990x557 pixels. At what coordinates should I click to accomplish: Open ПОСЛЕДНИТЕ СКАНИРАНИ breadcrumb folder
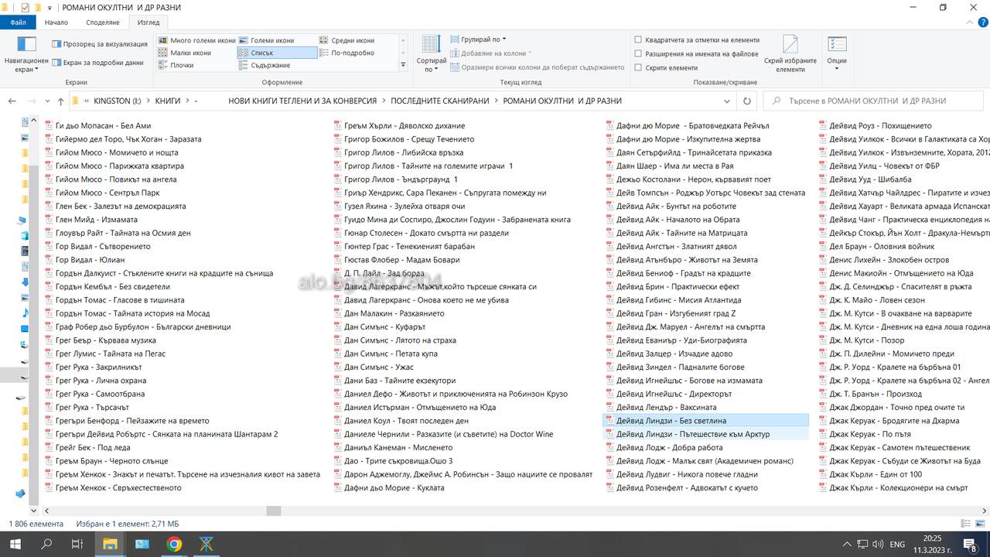tap(440, 101)
